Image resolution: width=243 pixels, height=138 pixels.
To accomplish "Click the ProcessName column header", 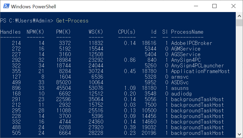I will (187, 32).
